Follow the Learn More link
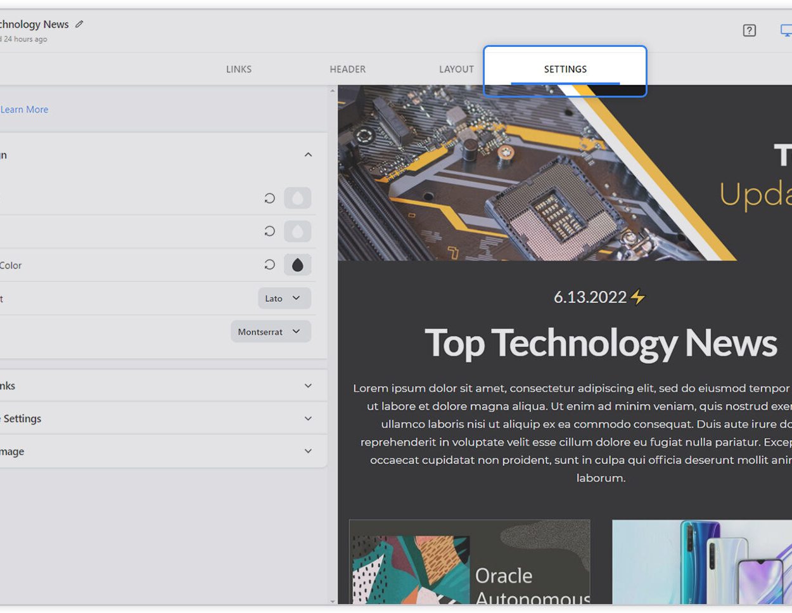The image size is (792, 613). tap(24, 110)
